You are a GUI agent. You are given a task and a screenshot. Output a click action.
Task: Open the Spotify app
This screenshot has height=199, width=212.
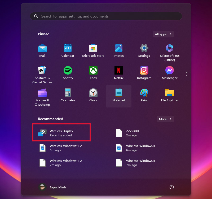pos(68,73)
